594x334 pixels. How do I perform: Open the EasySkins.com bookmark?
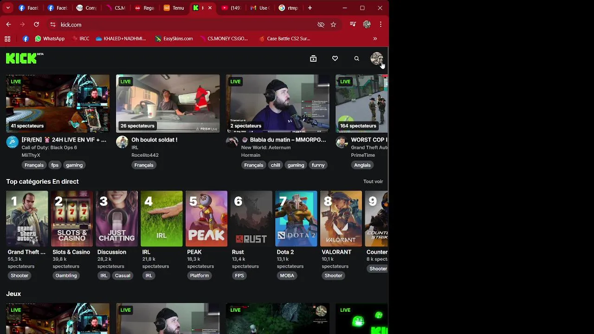tap(174, 39)
